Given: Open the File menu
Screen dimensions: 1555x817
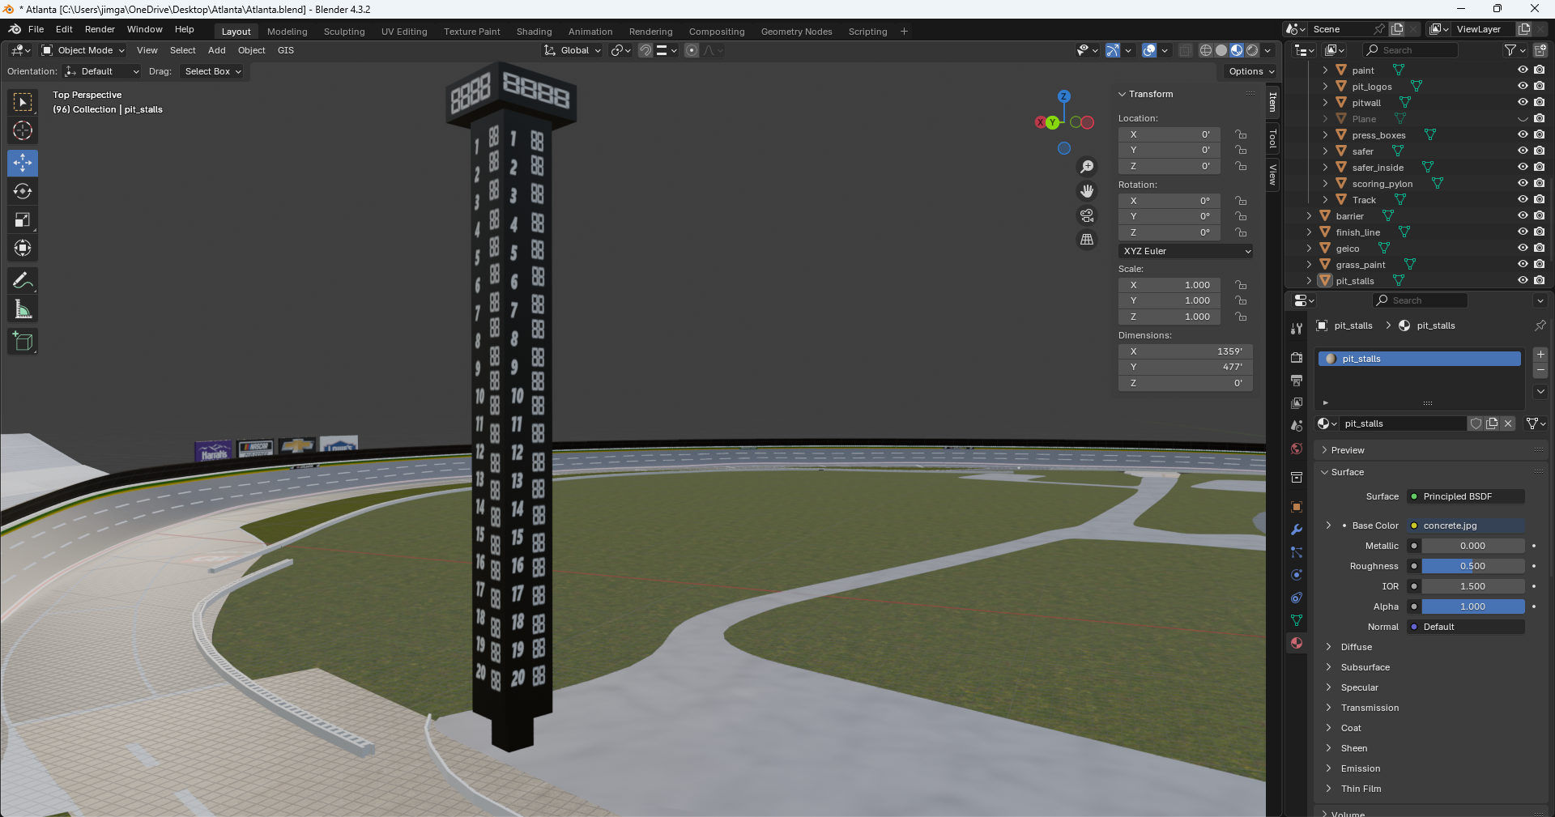Looking at the screenshot, I should pyautogui.click(x=36, y=29).
